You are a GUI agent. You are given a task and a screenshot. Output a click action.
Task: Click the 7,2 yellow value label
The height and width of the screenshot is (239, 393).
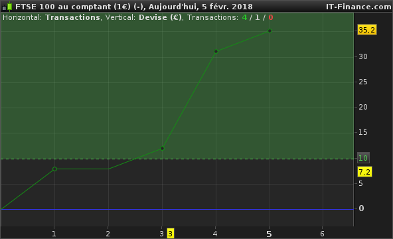point(364,172)
